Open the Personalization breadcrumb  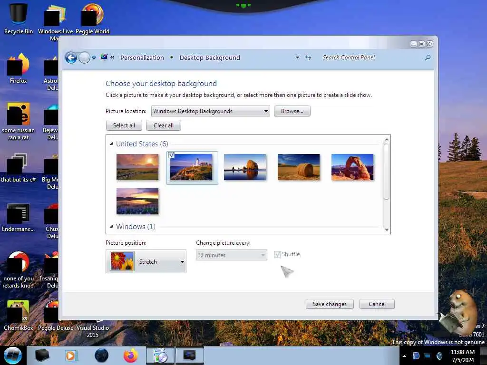142,58
